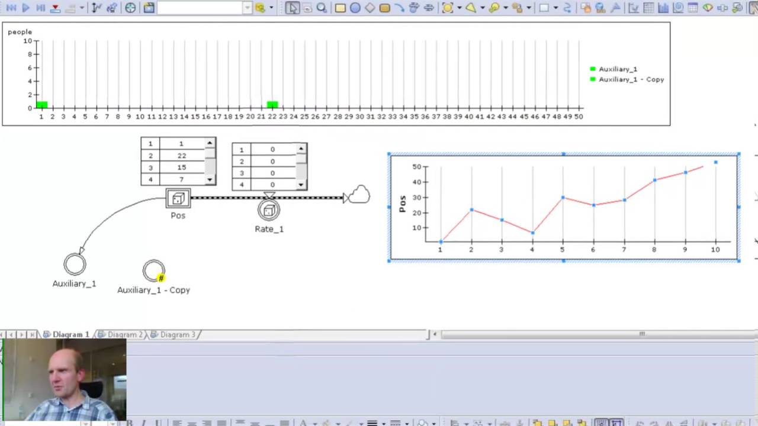Open dropdown beside yellow frame icon
758x426 pixels.
point(459,8)
